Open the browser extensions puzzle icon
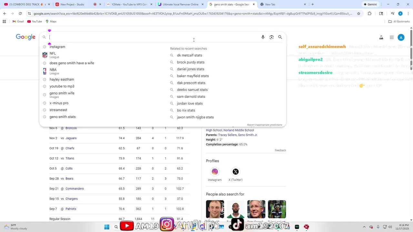413x232 pixels. click(369, 14)
